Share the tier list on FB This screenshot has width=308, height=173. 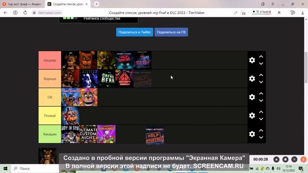(x=171, y=32)
